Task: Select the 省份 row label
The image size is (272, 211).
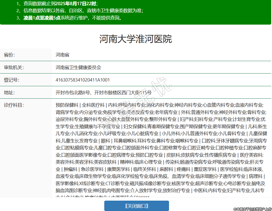Action: point(9,55)
